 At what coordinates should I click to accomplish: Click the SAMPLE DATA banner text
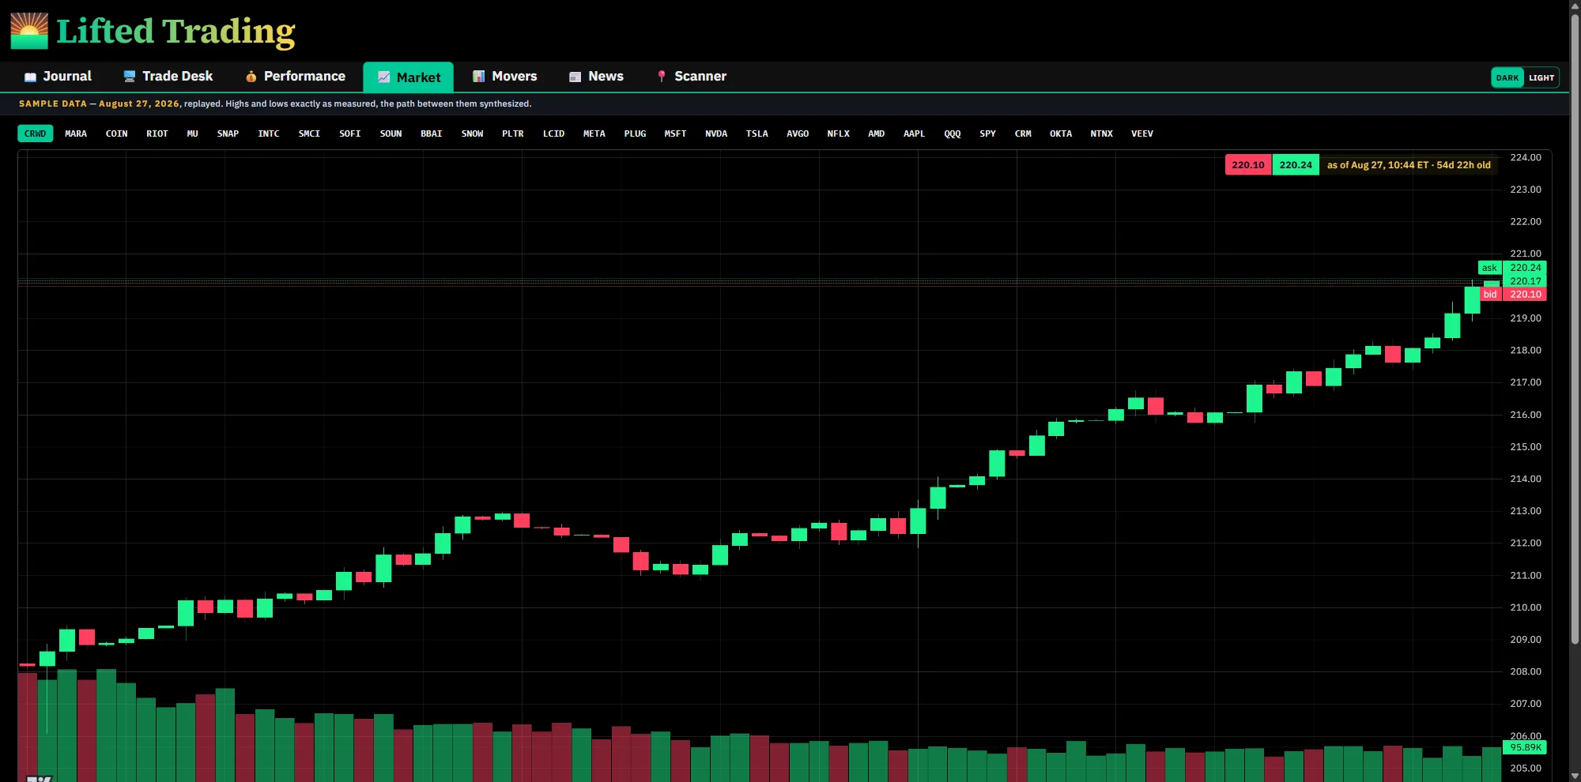[275, 103]
